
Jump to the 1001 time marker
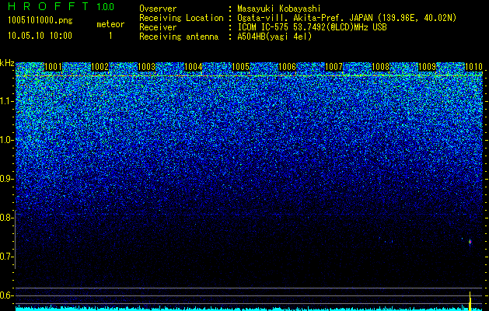[x=54, y=67]
